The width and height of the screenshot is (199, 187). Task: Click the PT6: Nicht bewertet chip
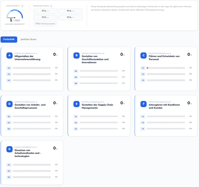click(x=45, y=24)
